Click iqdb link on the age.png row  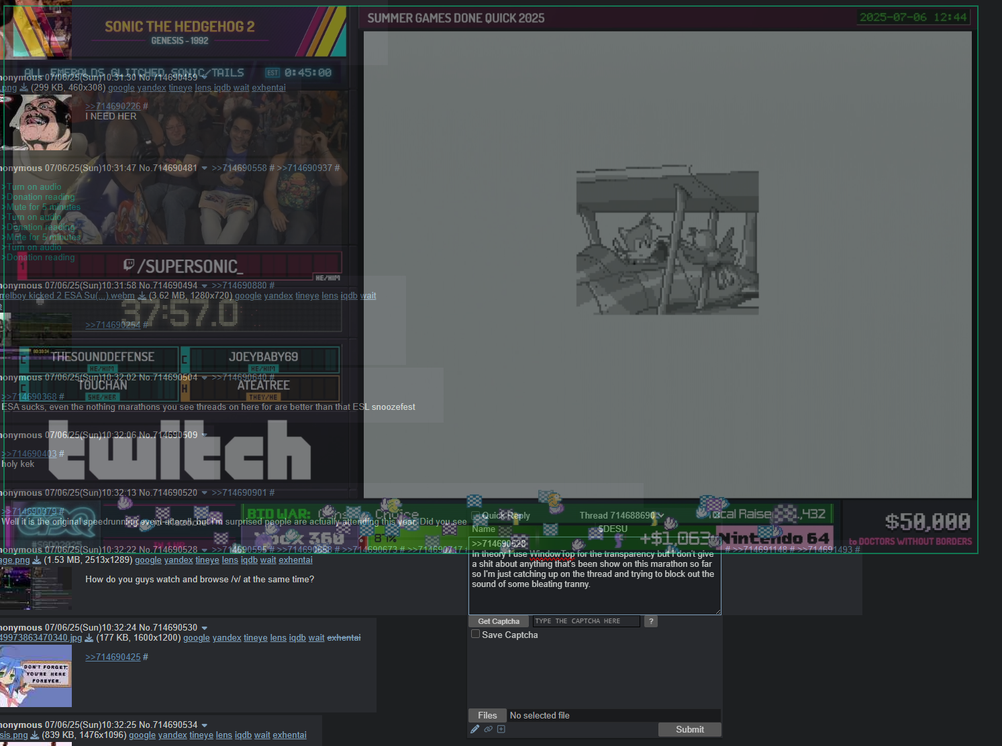(249, 560)
